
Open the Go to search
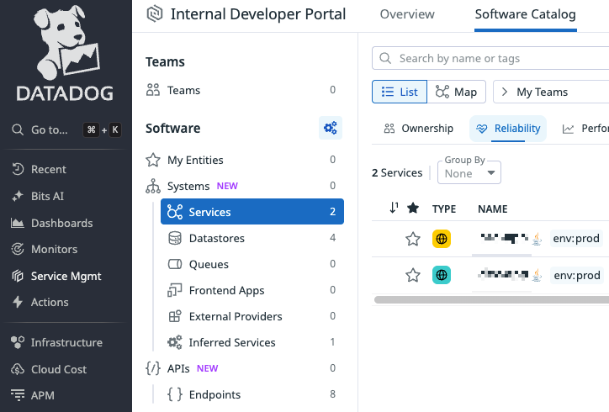point(66,129)
